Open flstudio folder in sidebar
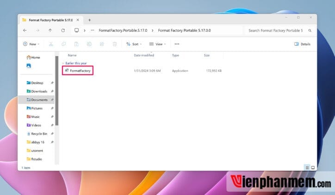 (34, 159)
